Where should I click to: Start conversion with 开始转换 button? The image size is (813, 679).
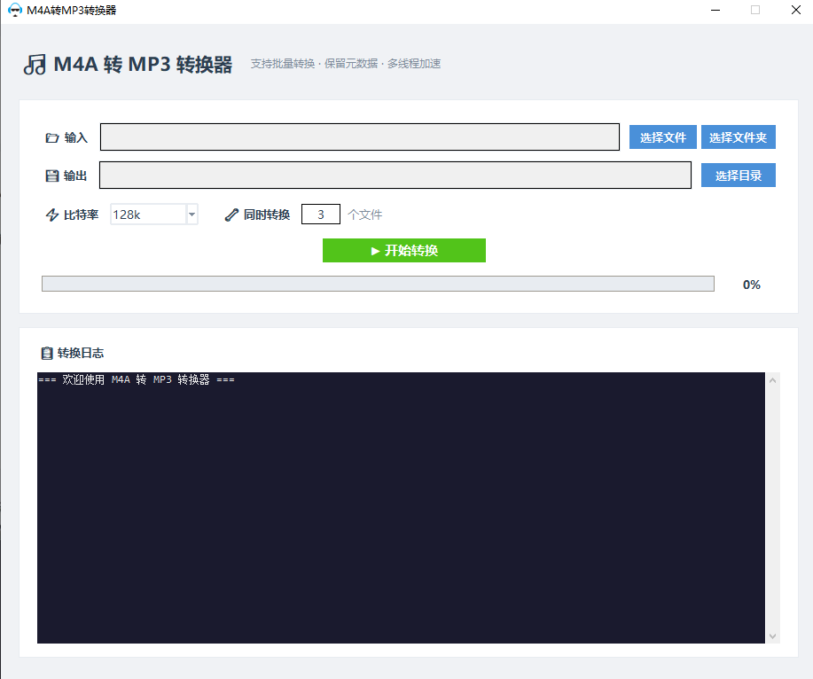pos(404,250)
